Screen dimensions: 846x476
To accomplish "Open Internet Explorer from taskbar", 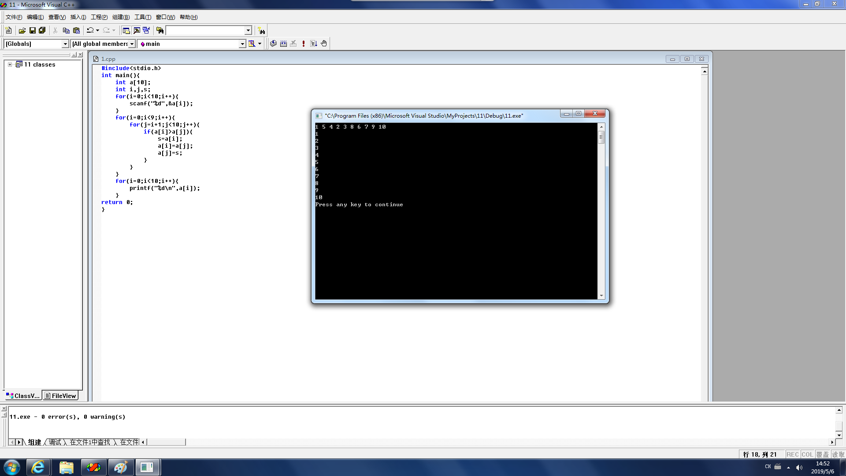I will [x=38, y=467].
